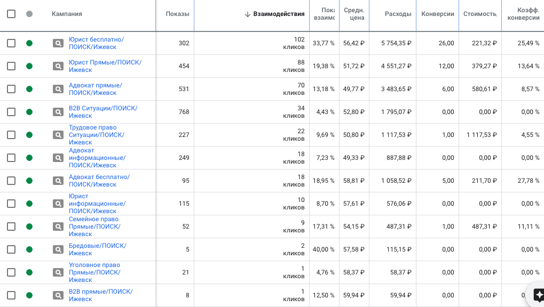
Task: Open Юрист информационные/ПОИСК/Ижевск campaign link
Action: (97, 204)
